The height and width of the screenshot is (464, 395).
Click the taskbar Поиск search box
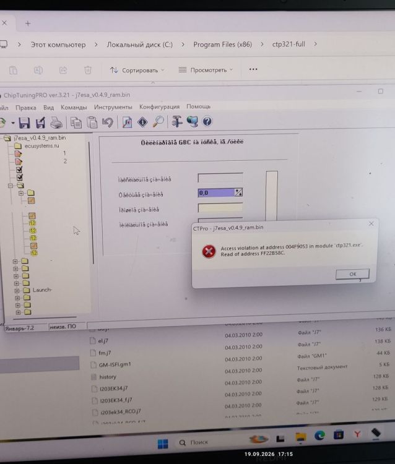coord(198,442)
